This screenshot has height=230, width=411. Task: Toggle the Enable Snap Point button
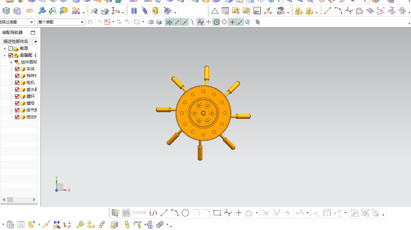(169, 22)
